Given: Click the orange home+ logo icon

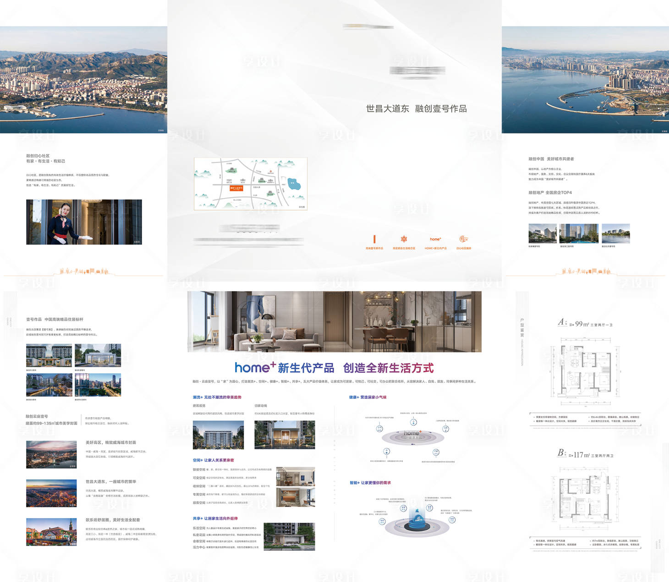Looking at the screenshot, I should (x=435, y=239).
